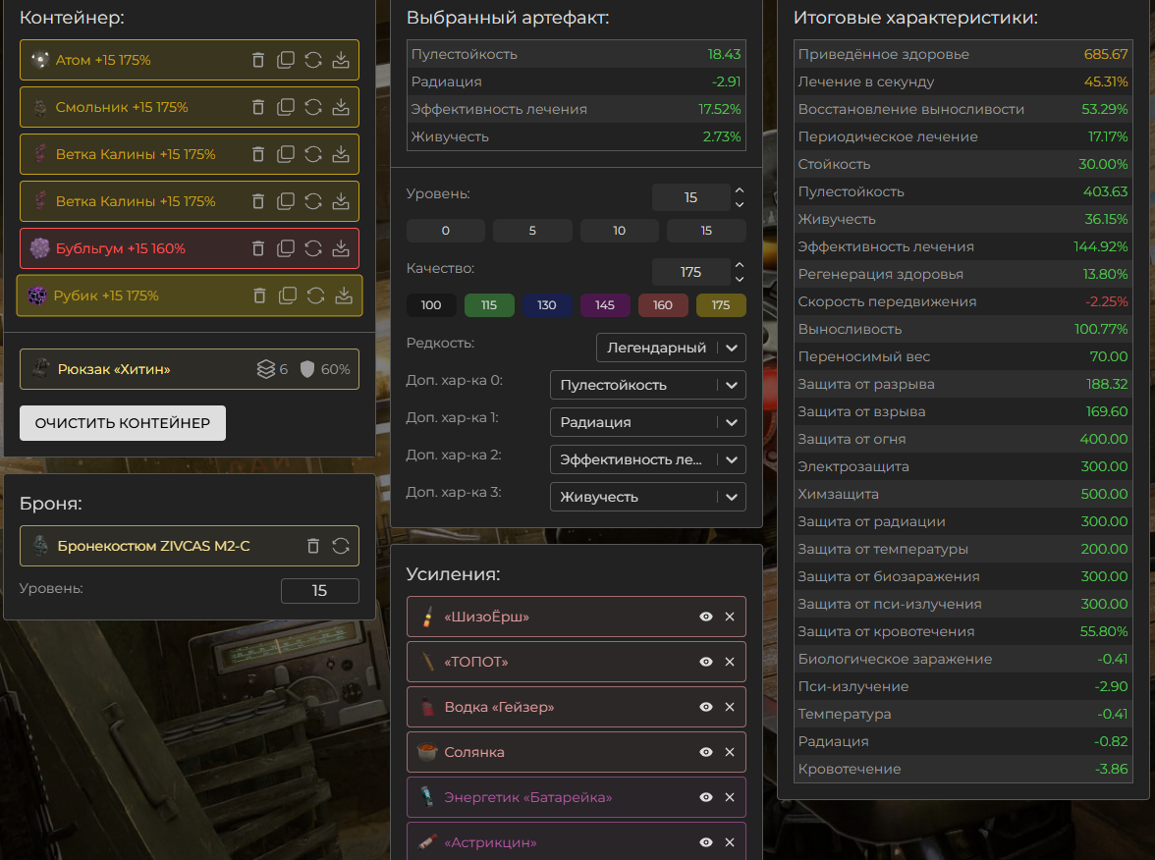Click the refresh icon on Бубльгум row
The image size is (1155, 860).
point(313,249)
